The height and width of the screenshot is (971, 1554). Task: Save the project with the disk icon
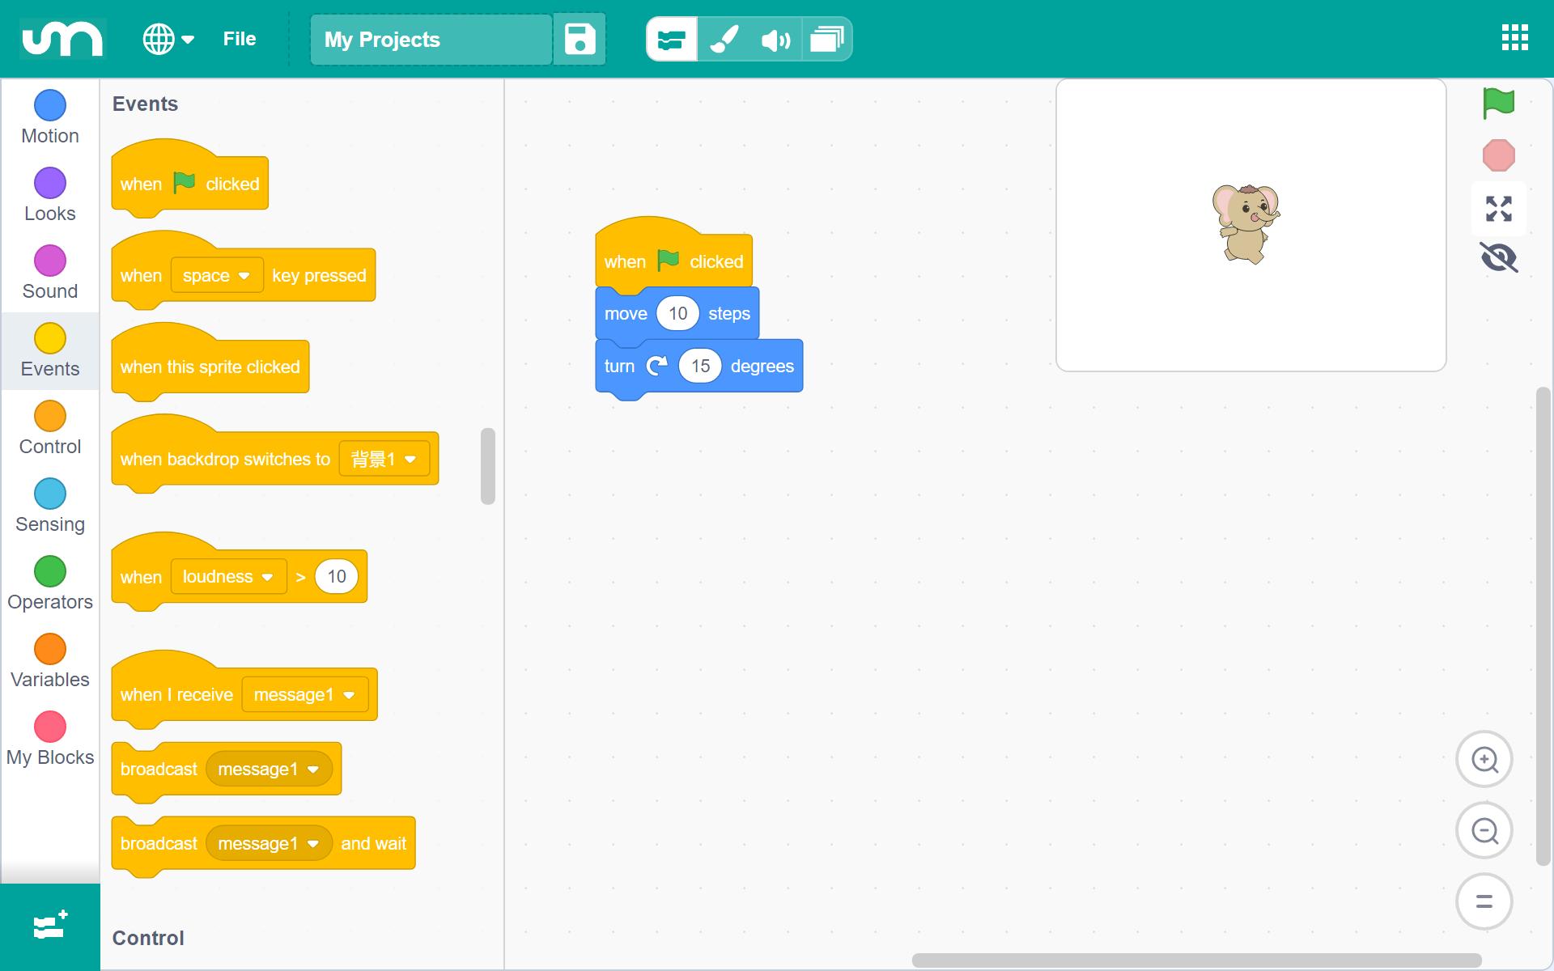(x=580, y=39)
